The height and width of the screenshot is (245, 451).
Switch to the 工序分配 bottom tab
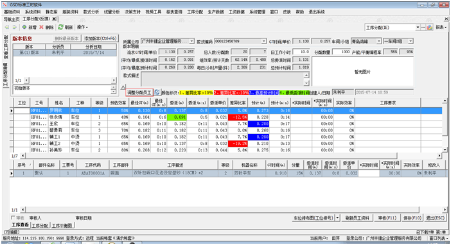pyautogui.click(x=40, y=226)
